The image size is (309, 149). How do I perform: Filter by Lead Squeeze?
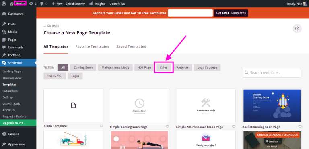207,68
